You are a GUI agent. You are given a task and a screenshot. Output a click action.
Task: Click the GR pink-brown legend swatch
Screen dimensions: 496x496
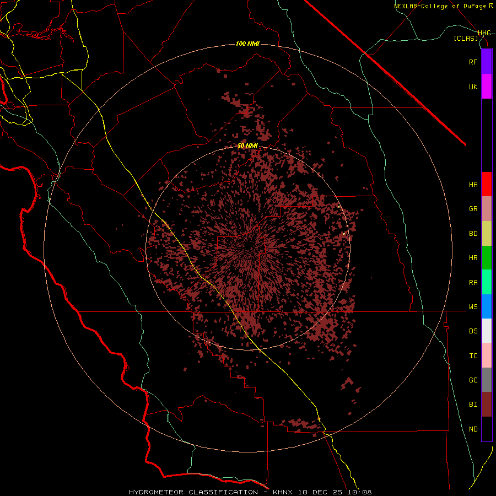tap(487, 209)
